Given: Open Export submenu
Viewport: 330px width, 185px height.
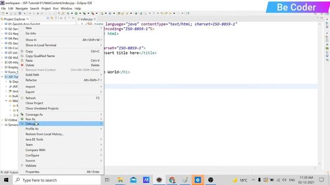Looking at the screenshot, I should [x=61, y=92].
